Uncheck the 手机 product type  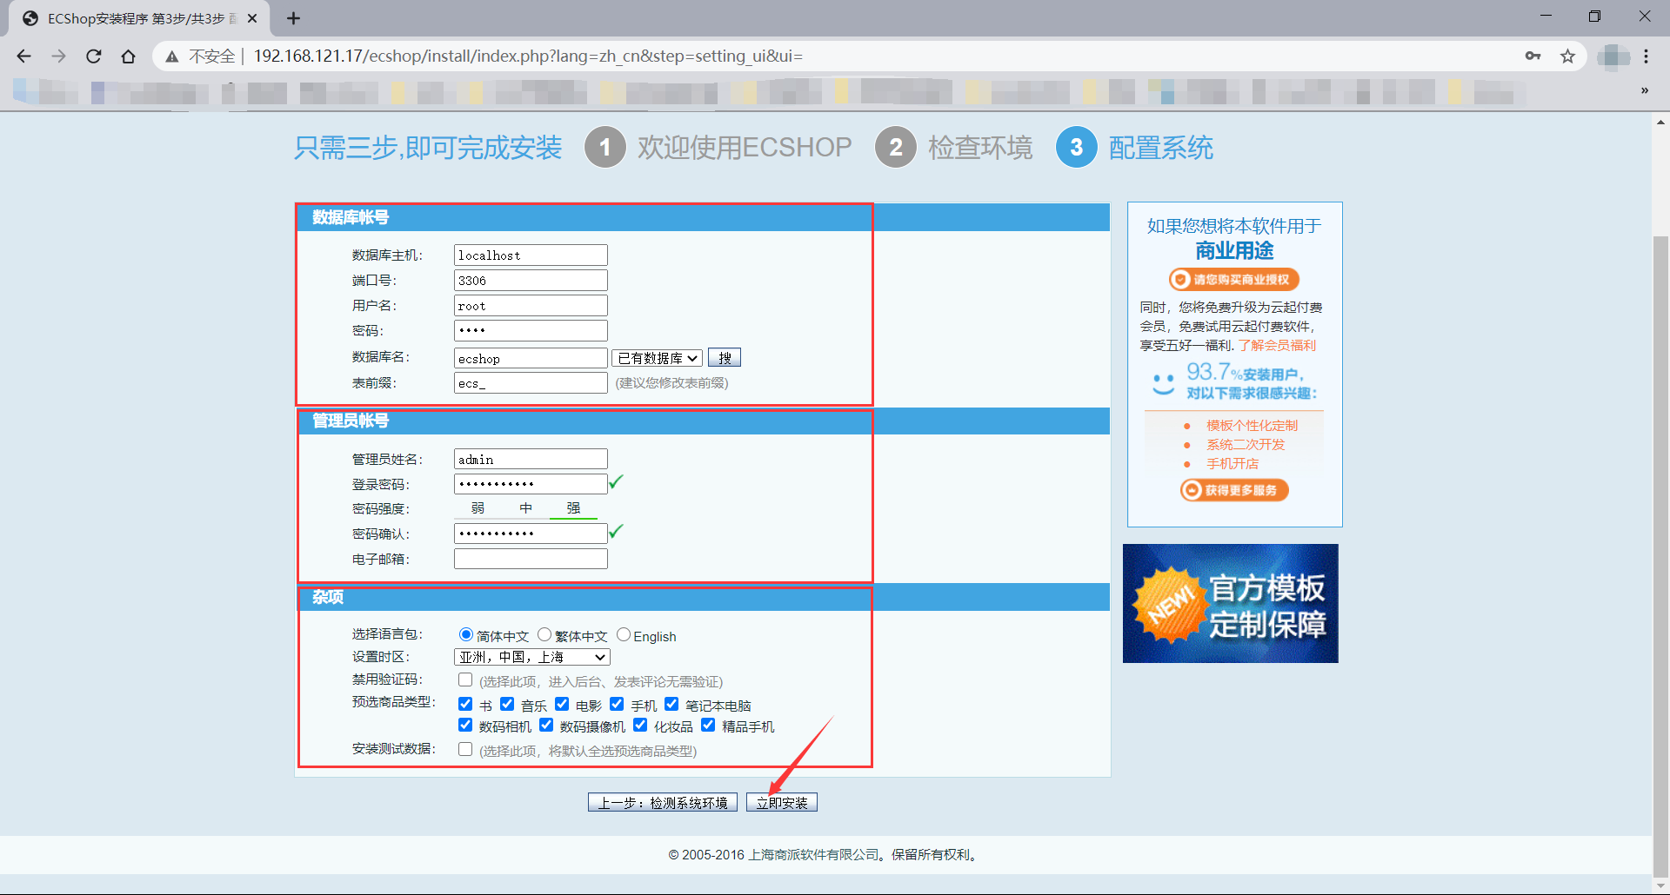click(617, 704)
